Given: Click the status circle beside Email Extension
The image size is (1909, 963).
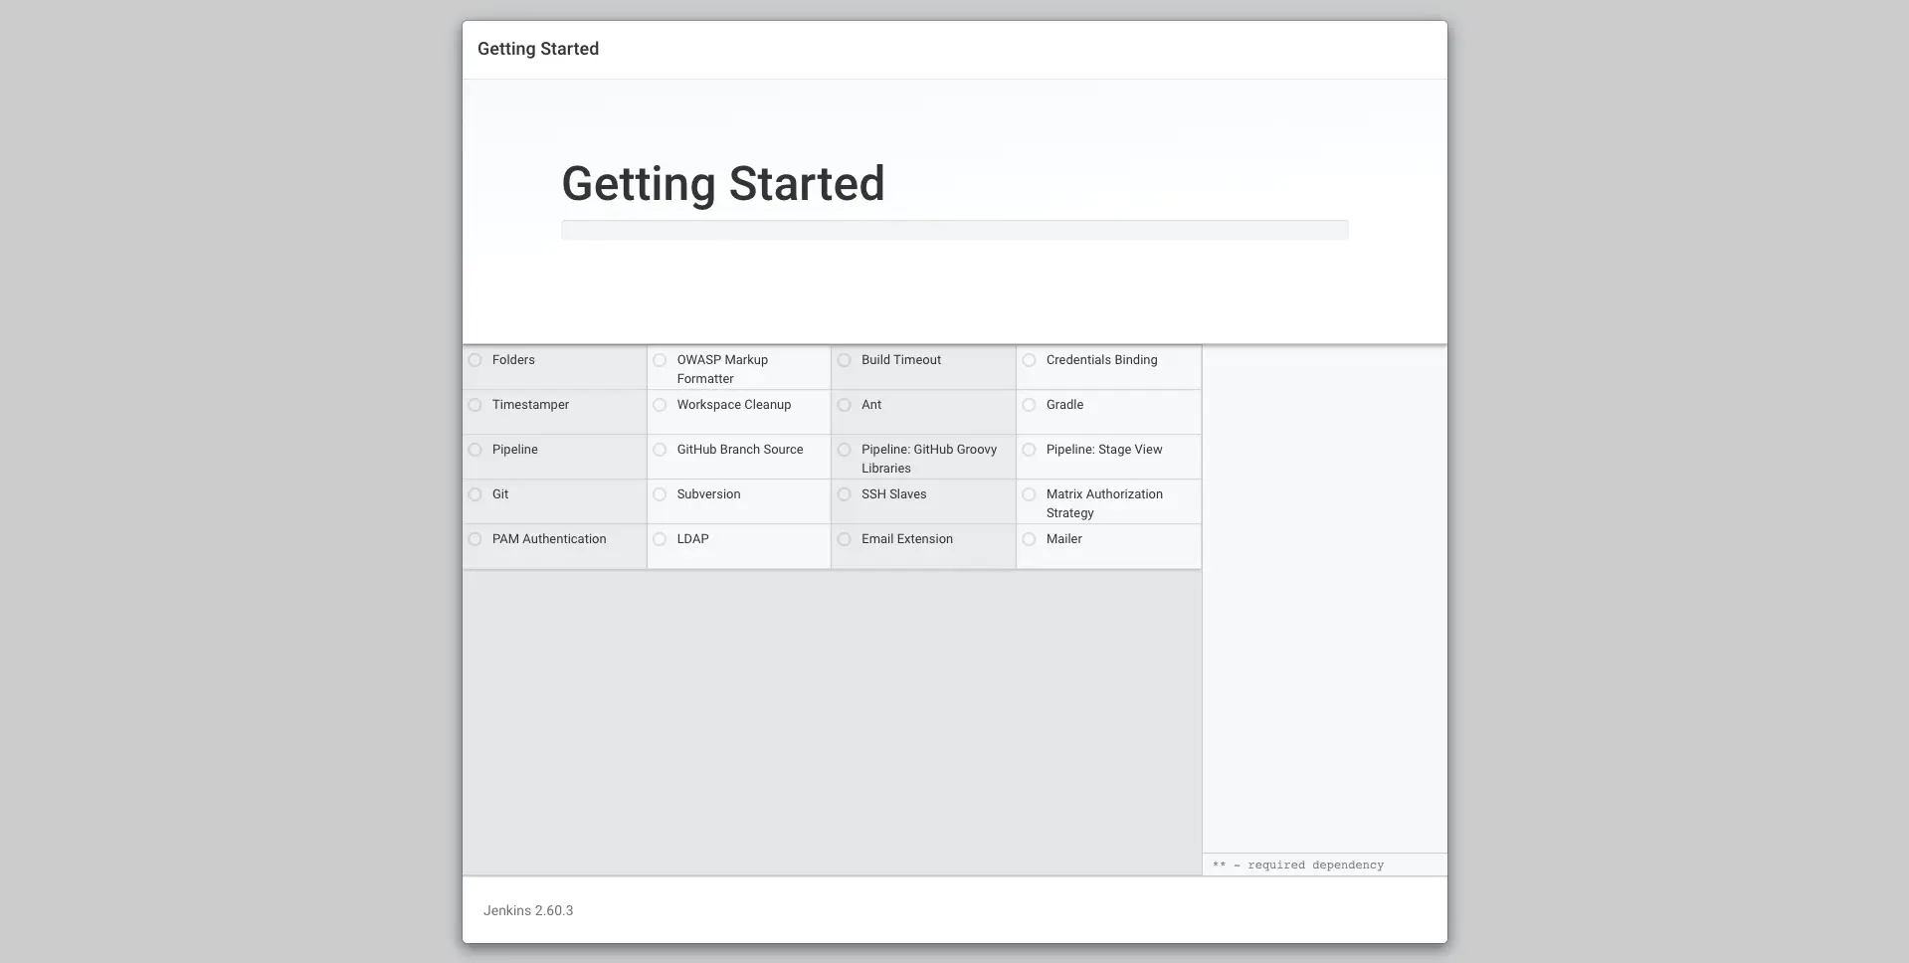Looking at the screenshot, I should [845, 539].
